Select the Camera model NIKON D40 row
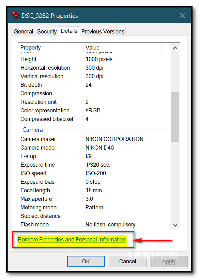The height and width of the screenshot is (279, 199). point(94,148)
